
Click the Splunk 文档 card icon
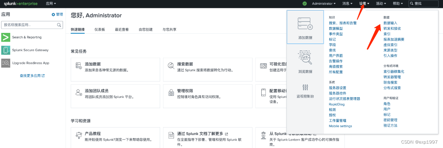coord(171,136)
